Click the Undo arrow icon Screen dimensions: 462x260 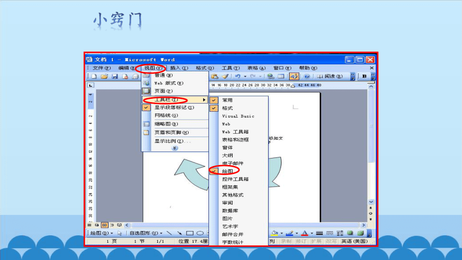tap(237, 76)
